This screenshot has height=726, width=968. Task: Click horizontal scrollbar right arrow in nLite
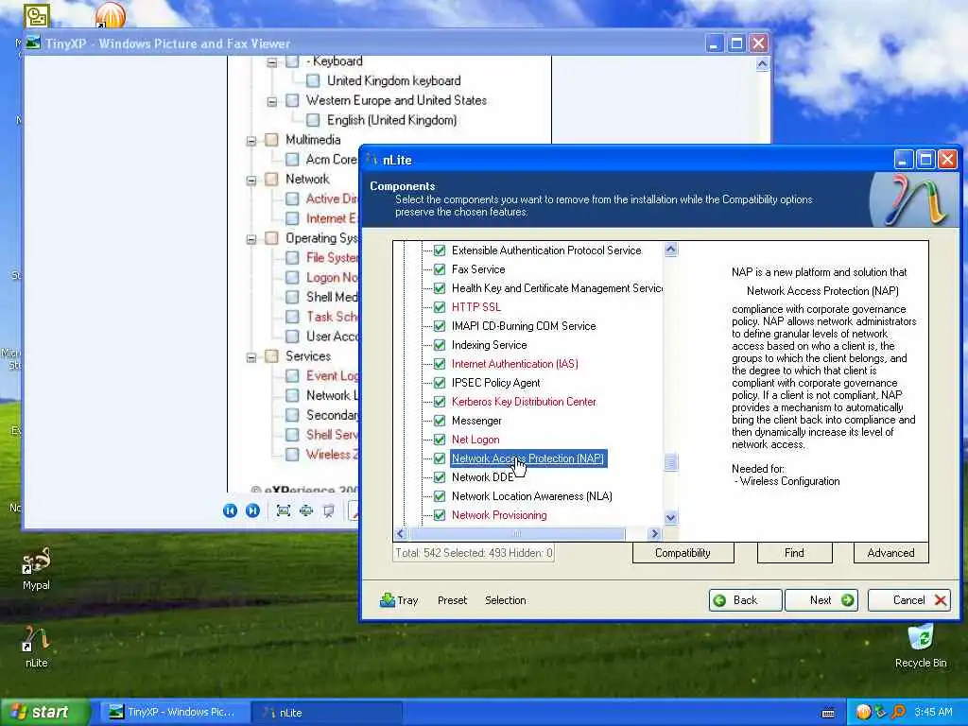(x=655, y=533)
